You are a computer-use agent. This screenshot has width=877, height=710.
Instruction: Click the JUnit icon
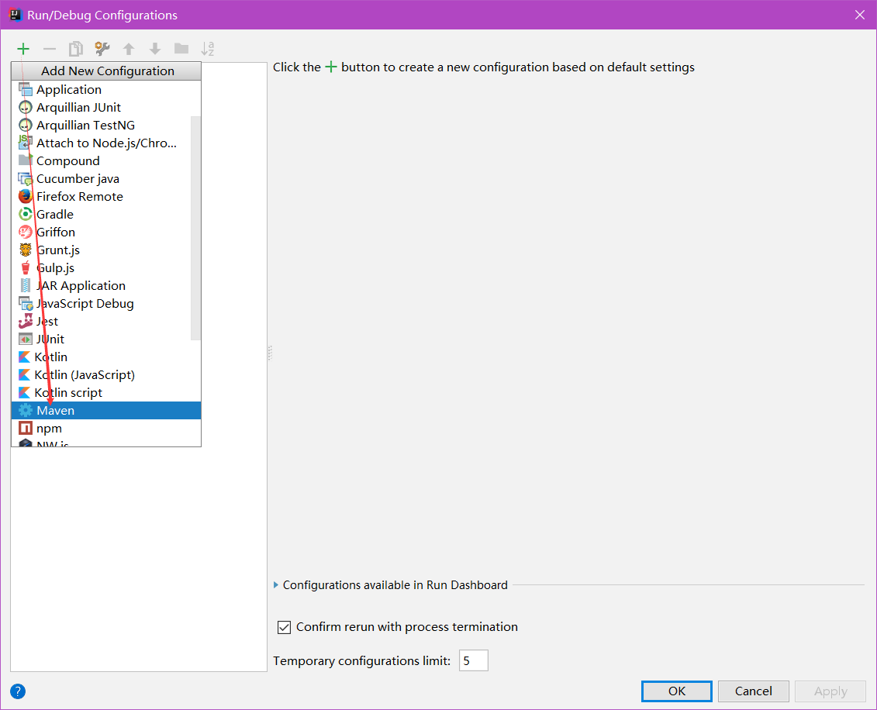click(25, 339)
